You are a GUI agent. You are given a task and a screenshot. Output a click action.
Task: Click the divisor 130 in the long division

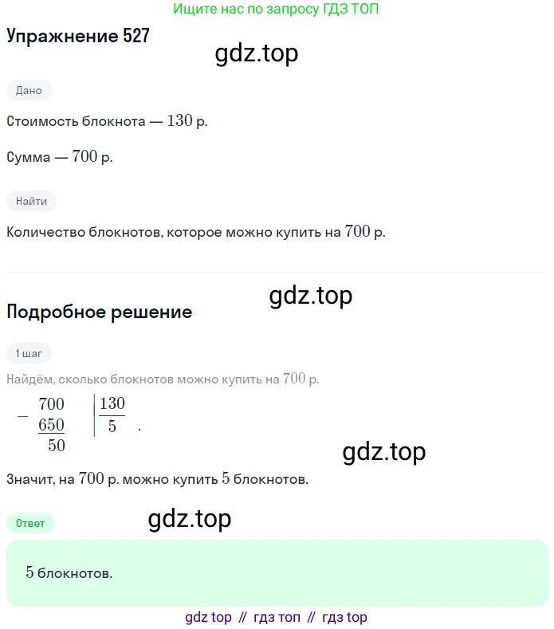[x=112, y=403]
